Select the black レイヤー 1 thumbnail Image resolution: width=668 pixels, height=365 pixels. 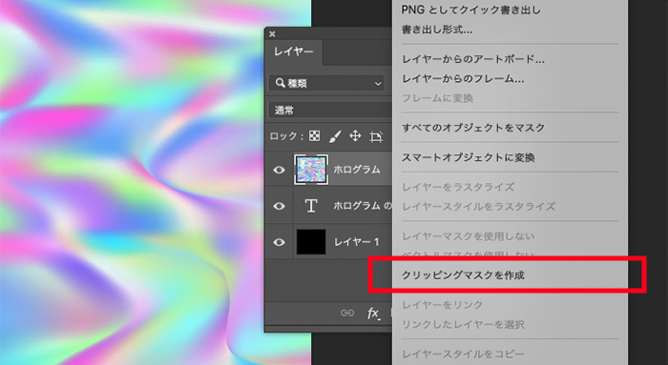point(311,242)
